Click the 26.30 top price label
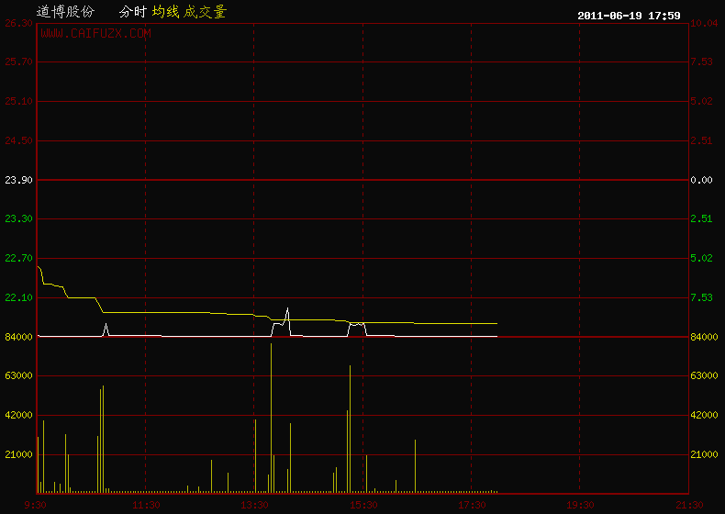 18,23
